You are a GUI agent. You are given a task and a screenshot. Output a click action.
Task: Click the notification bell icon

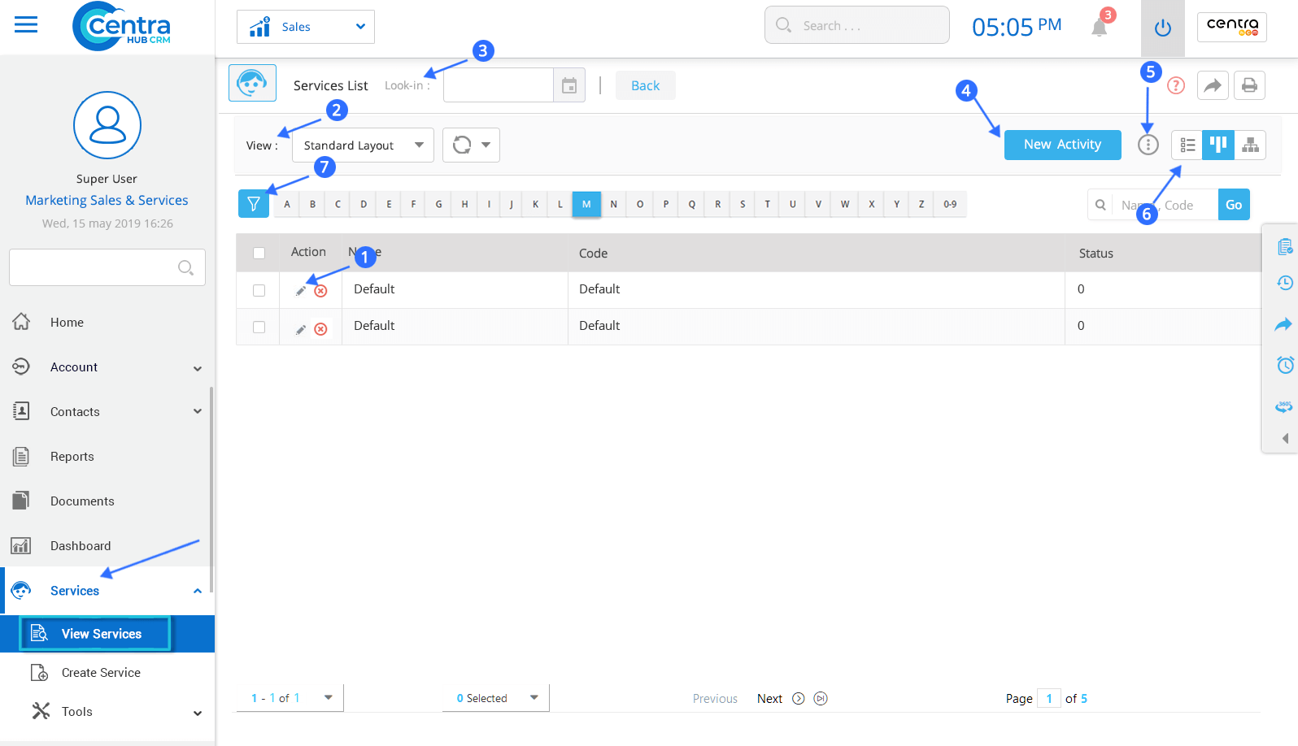(1100, 28)
